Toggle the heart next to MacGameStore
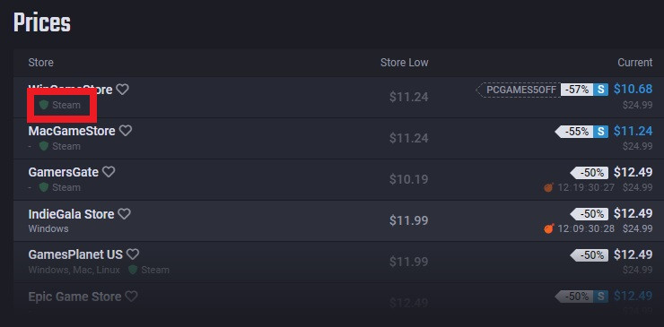This screenshot has width=664, height=327. tap(126, 131)
